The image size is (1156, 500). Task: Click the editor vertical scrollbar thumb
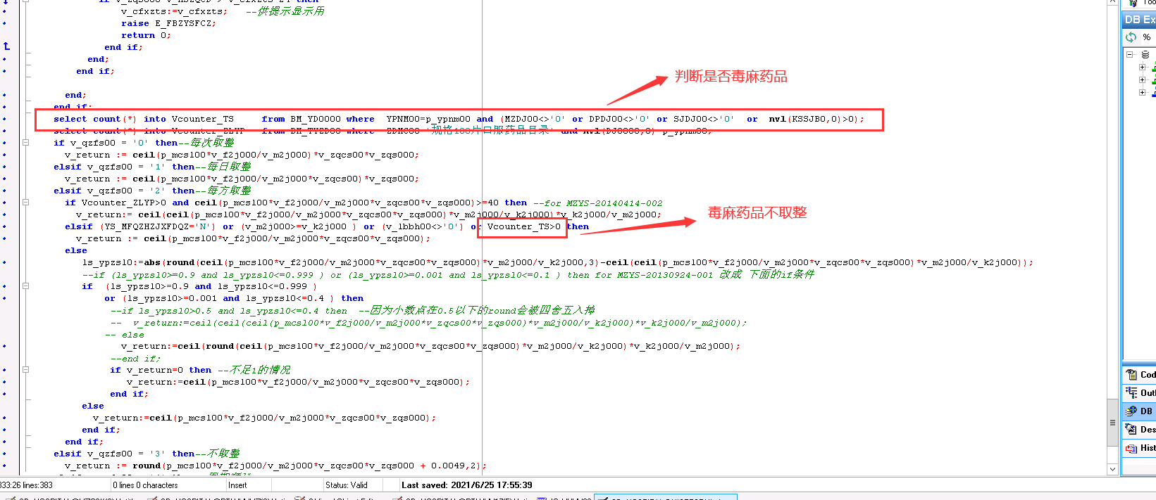click(1112, 422)
